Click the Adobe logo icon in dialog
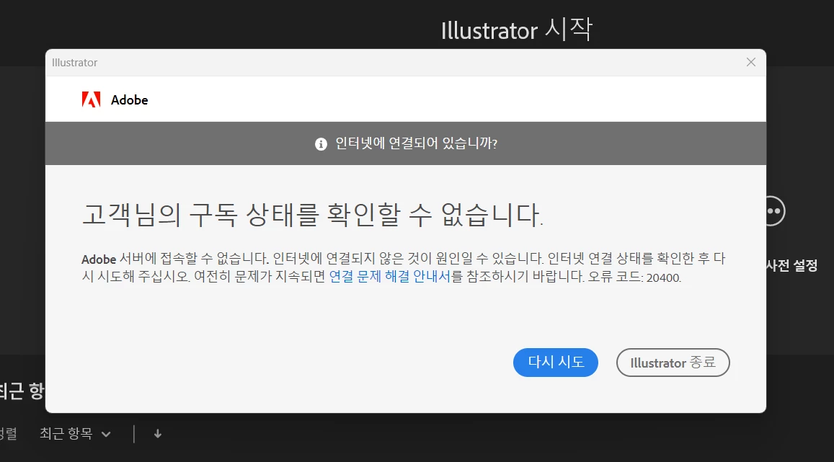834x462 pixels. point(91,99)
